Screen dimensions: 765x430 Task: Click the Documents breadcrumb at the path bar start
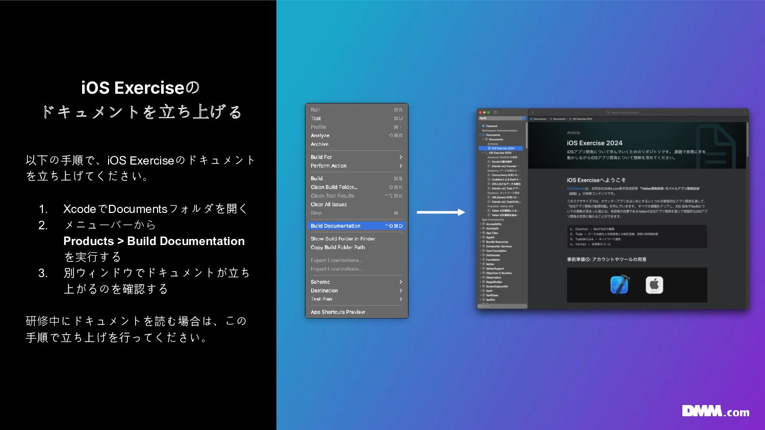538,119
